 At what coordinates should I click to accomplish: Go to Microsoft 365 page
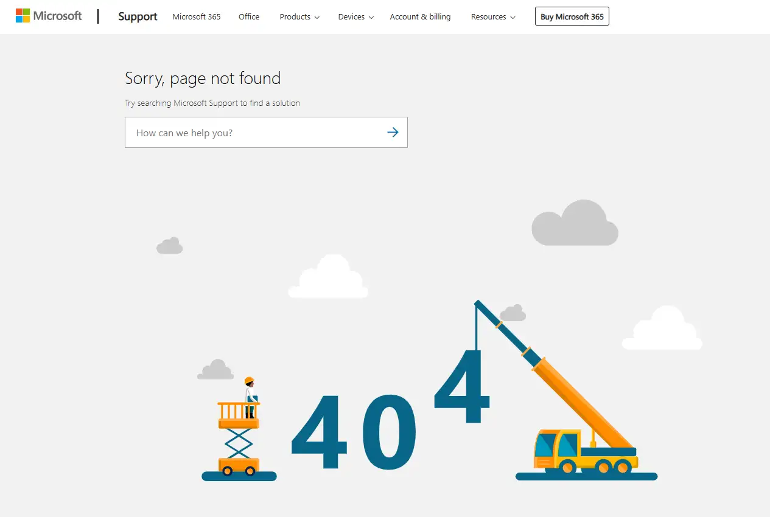[197, 16]
